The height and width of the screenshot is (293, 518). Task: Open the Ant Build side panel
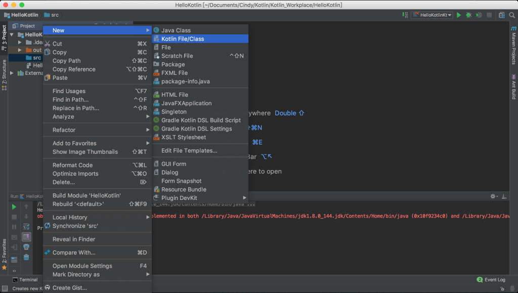514,87
